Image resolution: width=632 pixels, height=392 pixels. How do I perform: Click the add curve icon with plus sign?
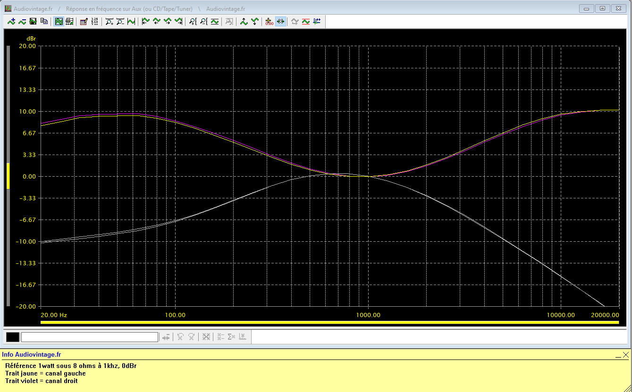coord(11,21)
